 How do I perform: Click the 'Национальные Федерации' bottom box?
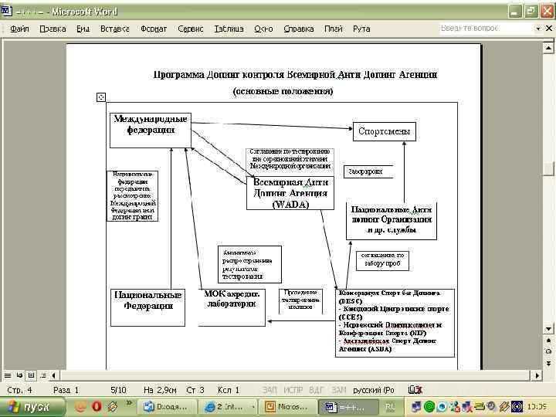[147, 307]
